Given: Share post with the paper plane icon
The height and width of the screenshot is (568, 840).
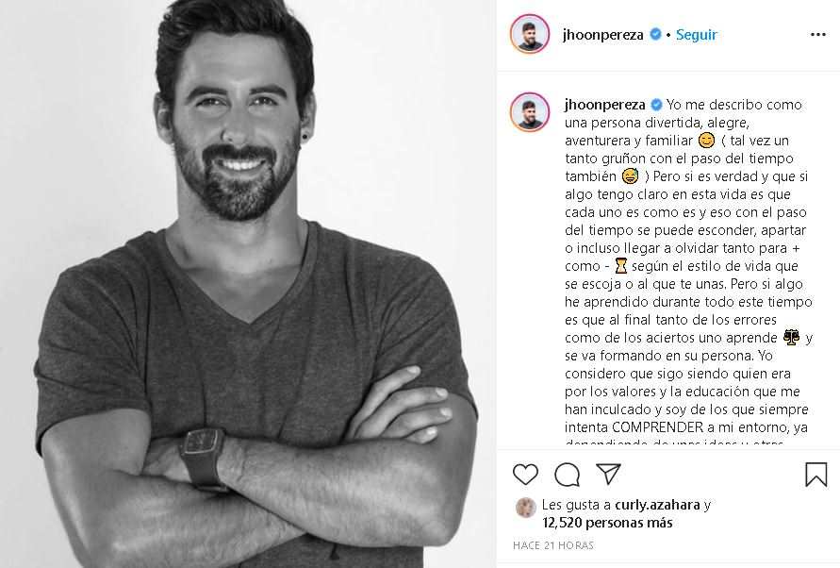Looking at the screenshot, I should click(x=609, y=474).
